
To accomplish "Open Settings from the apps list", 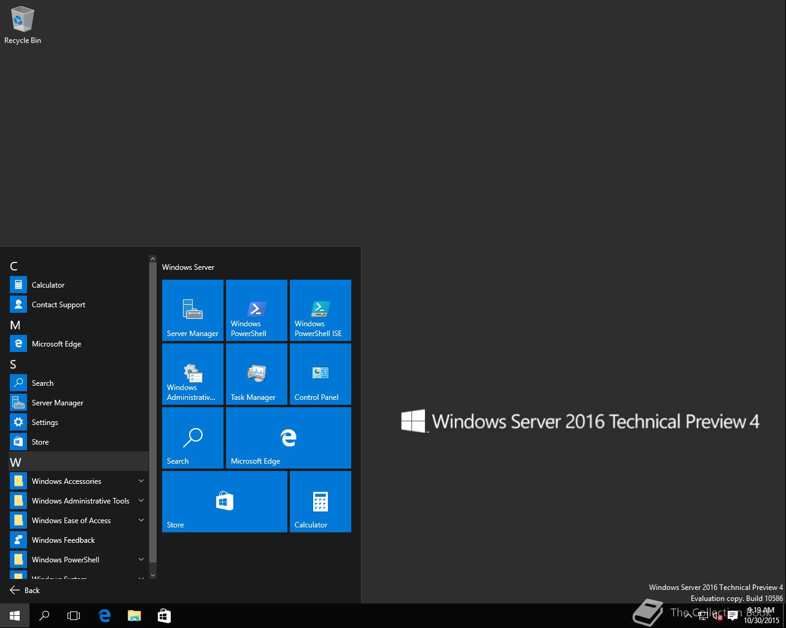I will [x=79, y=423].
